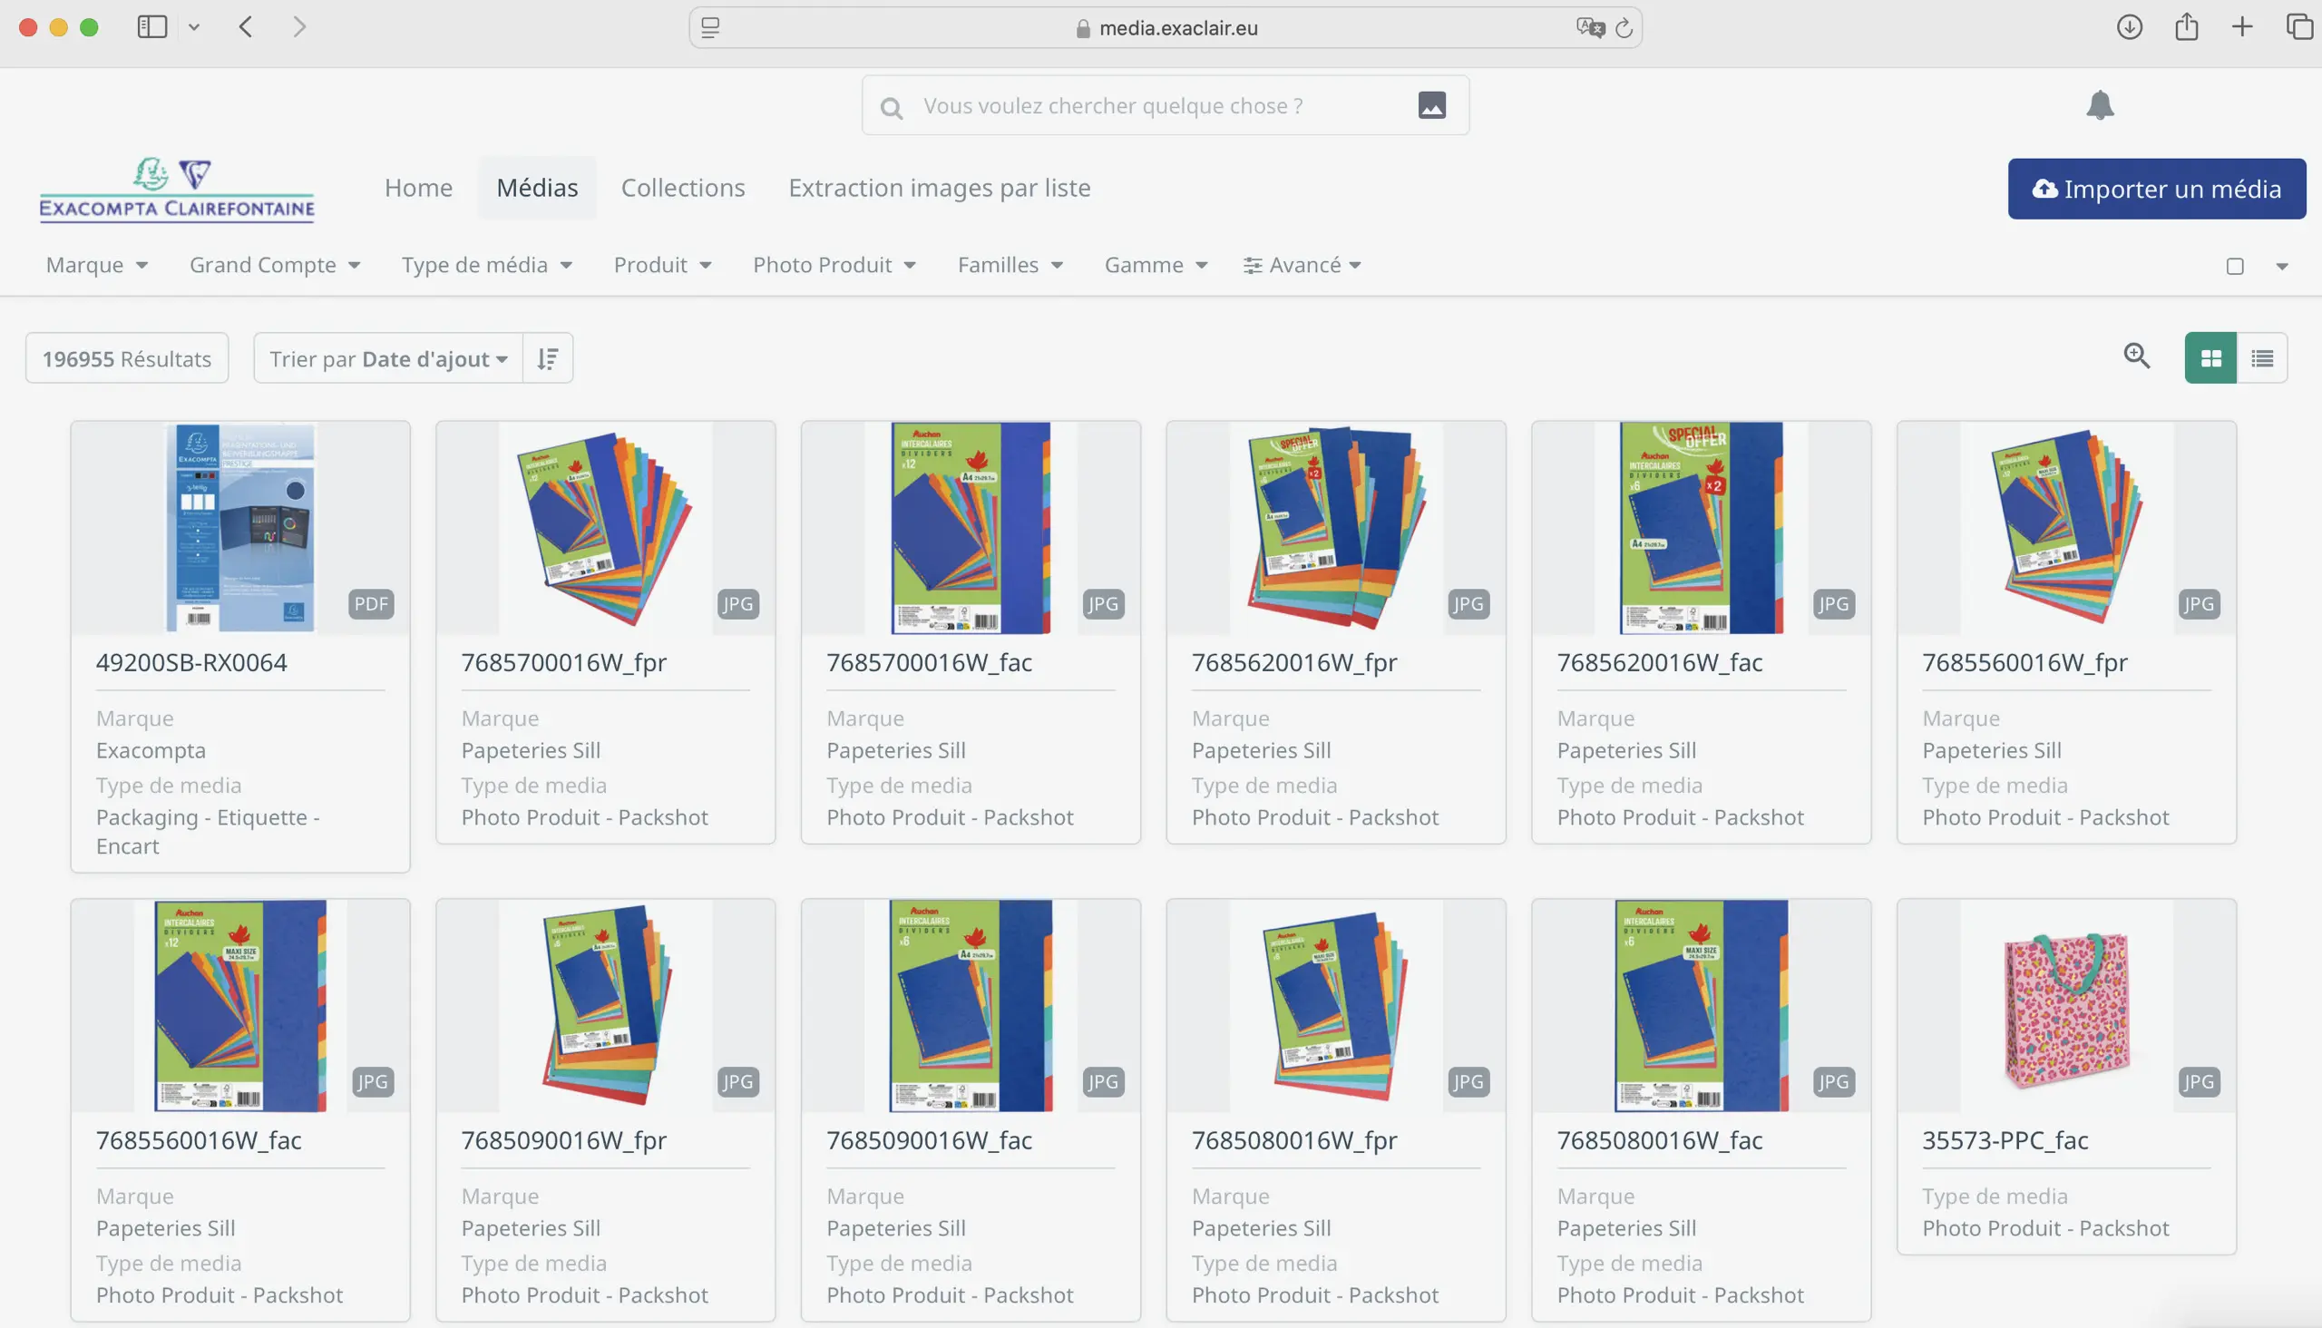The image size is (2322, 1328).
Task: Click the Safari share icon
Action: coord(2186,27)
